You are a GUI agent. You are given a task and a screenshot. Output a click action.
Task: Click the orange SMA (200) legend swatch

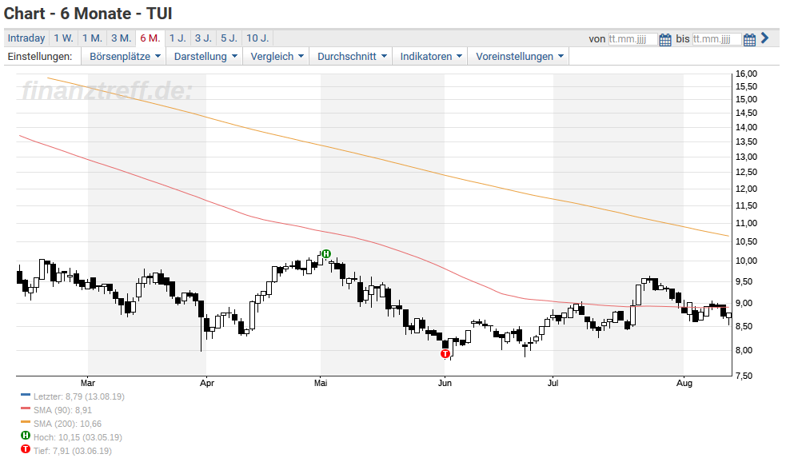pyautogui.click(x=26, y=422)
